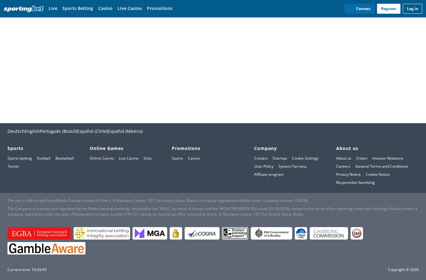This screenshot has width=426, height=280.
Task: Open the Basketball footer link
Action: (x=65, y=158)
